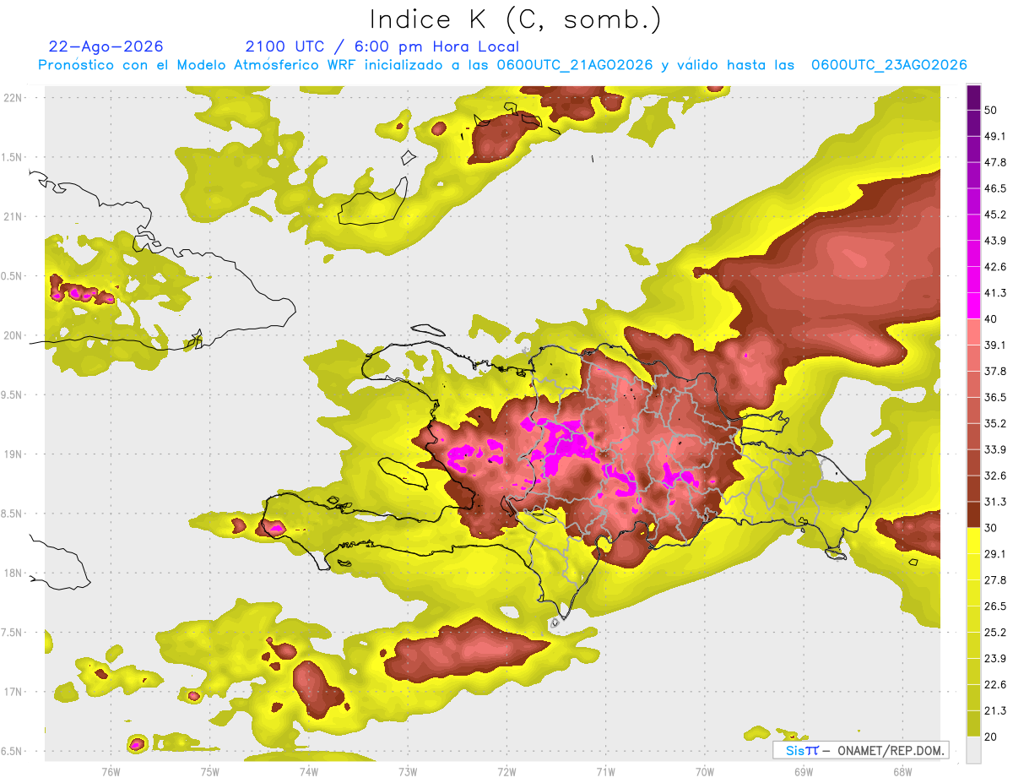The image size is (1013, 783).
Task: Click the "74W" longitude label
Action: click(x=309, y=772)
